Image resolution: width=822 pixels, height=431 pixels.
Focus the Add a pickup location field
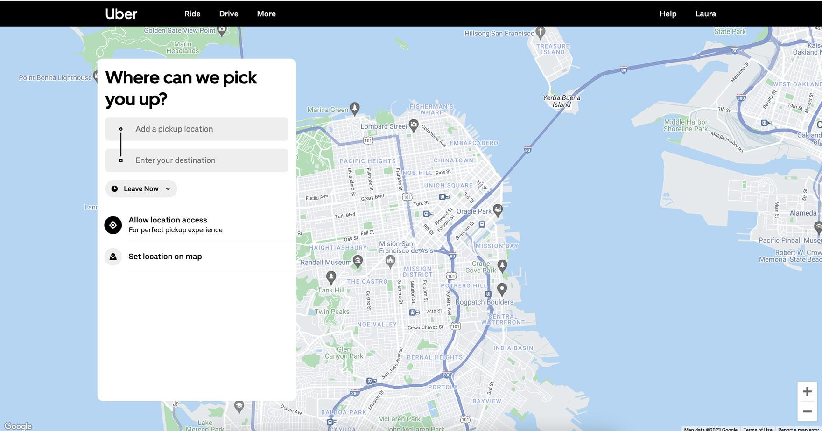pyautogui.click(x=197, y=129)
